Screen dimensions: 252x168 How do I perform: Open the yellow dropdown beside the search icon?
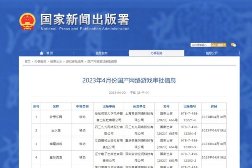point(221,45)
